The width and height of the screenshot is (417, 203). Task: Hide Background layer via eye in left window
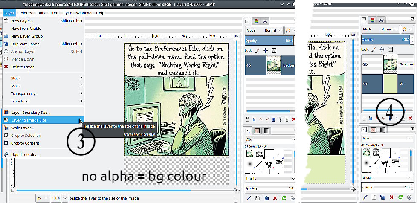click(249, 65)
